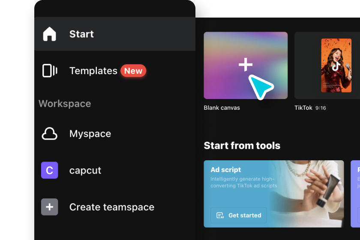Open the Myspace workspace
Viewport: 360px width, 240px height.
[115, 134]
